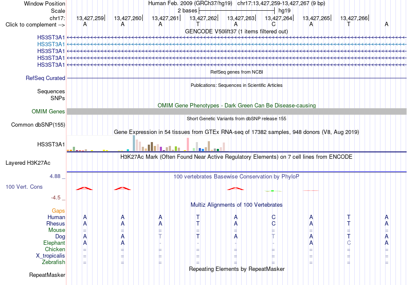The height and width of the screenshot is (285, 407).
Task: Select the C base in the complement row
Action: point(273,24)
